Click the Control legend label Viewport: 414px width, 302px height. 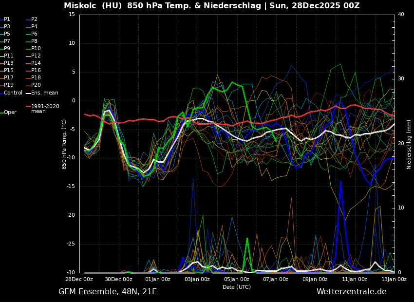coord(13,93)
